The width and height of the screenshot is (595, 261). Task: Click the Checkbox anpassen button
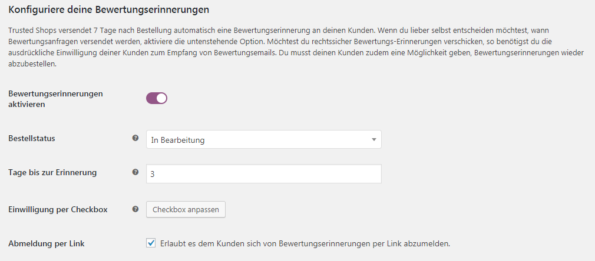[x=186, y=209]
